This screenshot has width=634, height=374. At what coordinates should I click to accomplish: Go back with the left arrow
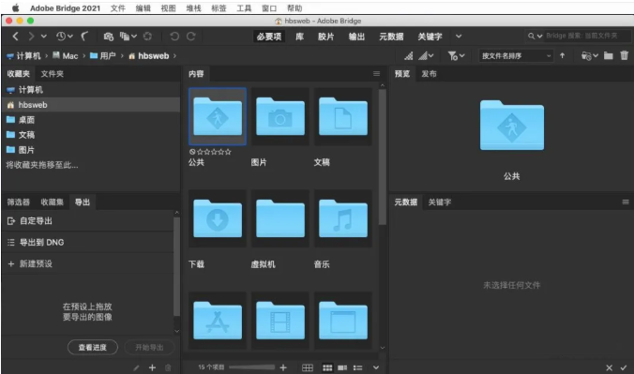[x=15, y=37]
